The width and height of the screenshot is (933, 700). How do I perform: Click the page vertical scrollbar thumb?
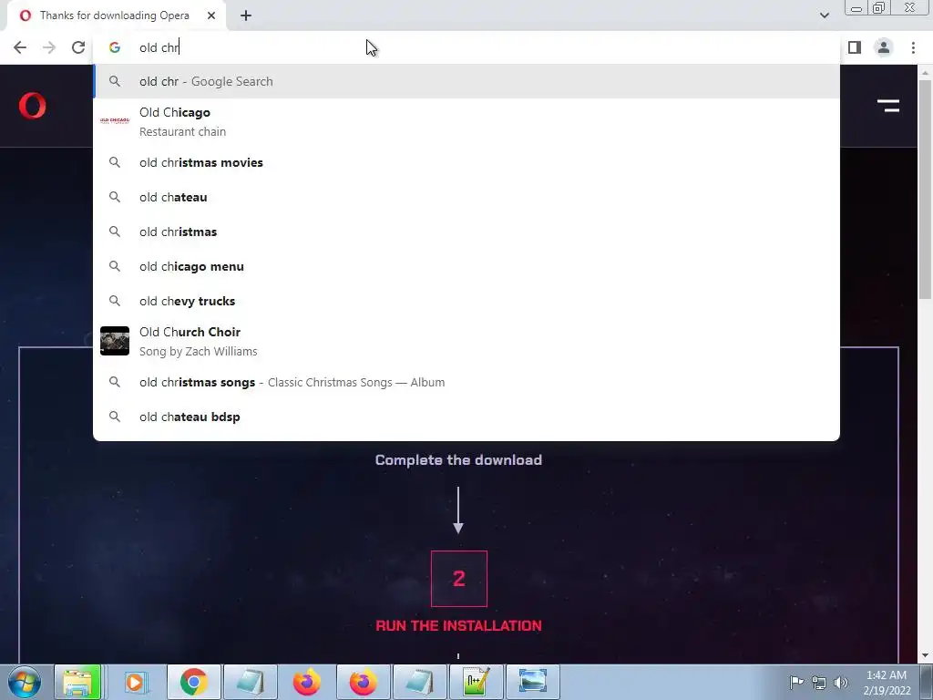(x=925, y=190)
